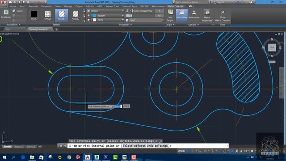Open the Windows Start menu
Viewport: 286px width, 161px height.
4,157
